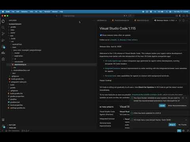Open the Extensions view with update badge
The image size is (190, 142).
(x=3, y=47)
